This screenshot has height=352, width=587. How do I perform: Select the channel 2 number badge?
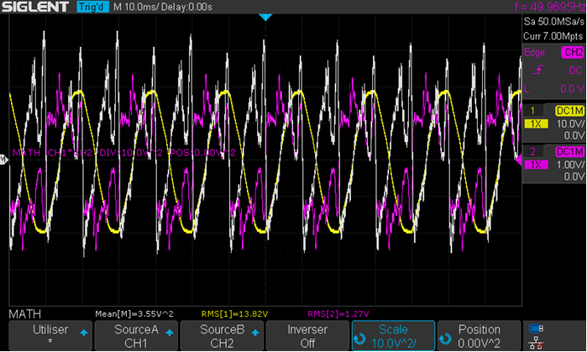point(532,152)
